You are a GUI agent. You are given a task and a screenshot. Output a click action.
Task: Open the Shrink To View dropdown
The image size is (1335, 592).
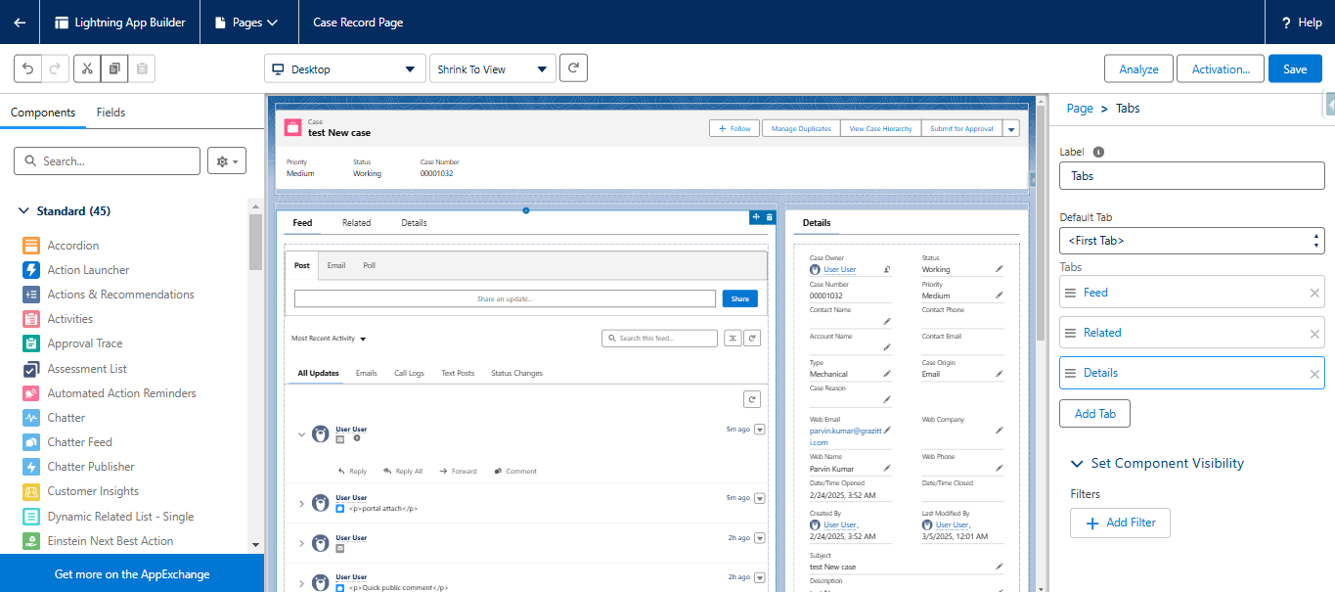coord(492,68)
